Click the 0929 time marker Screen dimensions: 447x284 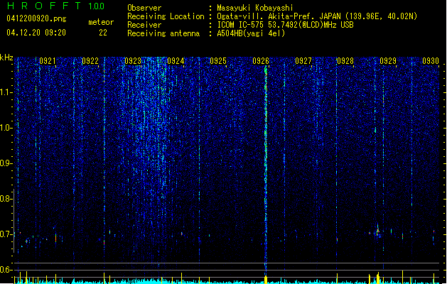coord(388,61)
